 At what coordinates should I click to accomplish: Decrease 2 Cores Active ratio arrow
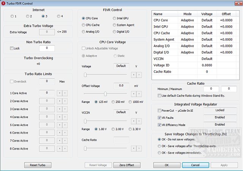pyautogui.click(x=60, y=101)
